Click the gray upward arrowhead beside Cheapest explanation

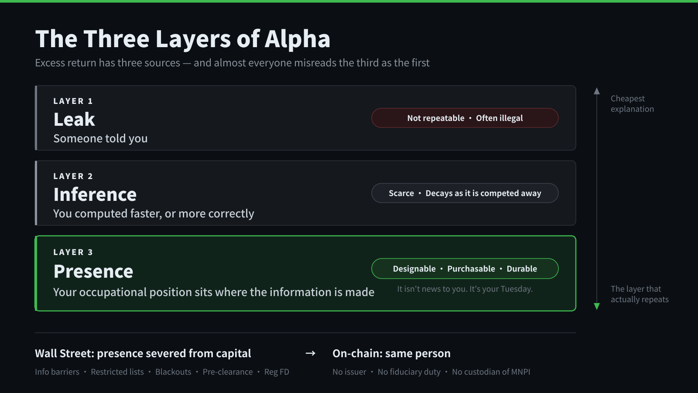[597, 91]
